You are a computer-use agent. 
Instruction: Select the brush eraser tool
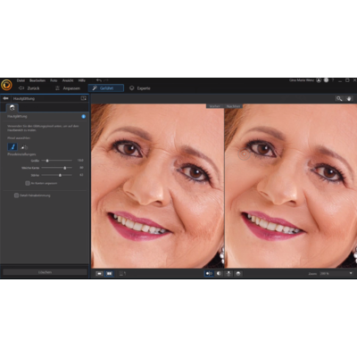pos(24,147)
